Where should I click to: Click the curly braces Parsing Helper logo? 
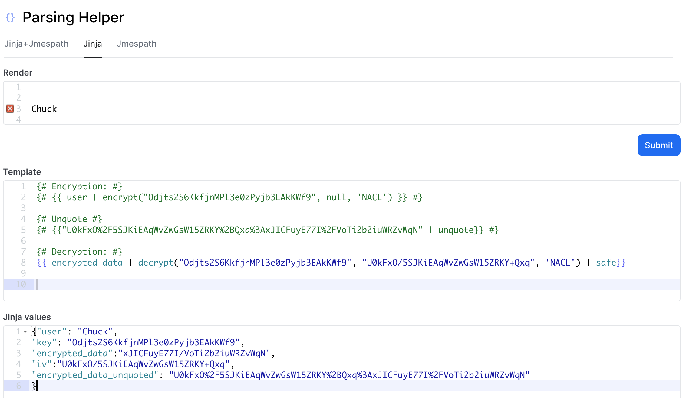pyautogui.click(x=10, y=18)
